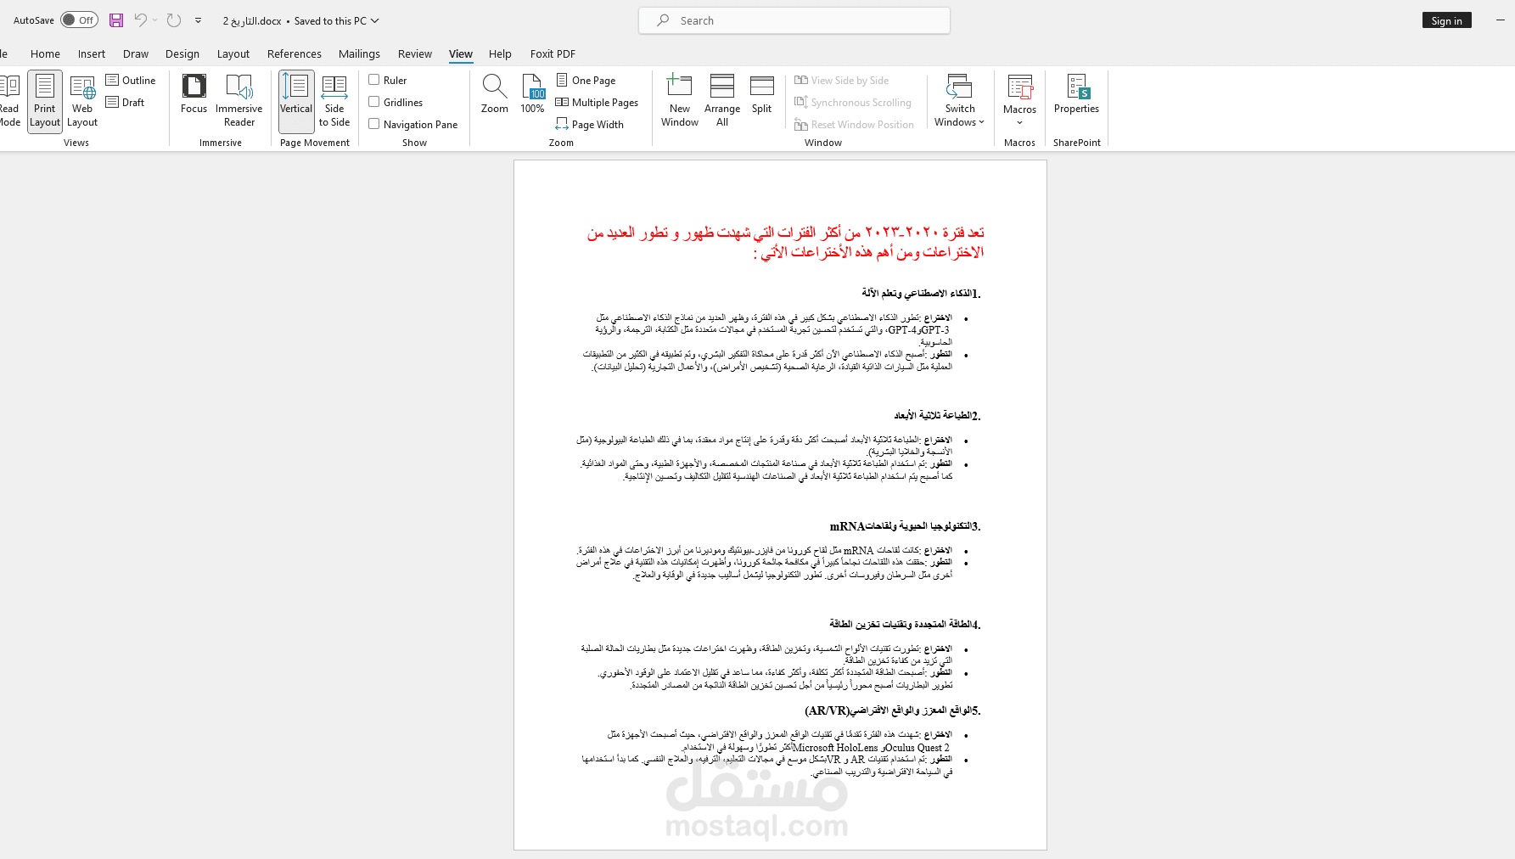This screenshot has height=859, width=1515.
Task: Select Page Width zoom
Action: [590, 124]
